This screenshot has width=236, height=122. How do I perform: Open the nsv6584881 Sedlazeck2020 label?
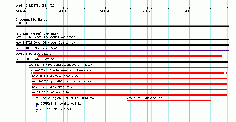click(x=37, y=48)
